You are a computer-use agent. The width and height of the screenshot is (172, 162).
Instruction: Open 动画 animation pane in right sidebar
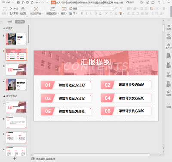click(x=169, y=27)
